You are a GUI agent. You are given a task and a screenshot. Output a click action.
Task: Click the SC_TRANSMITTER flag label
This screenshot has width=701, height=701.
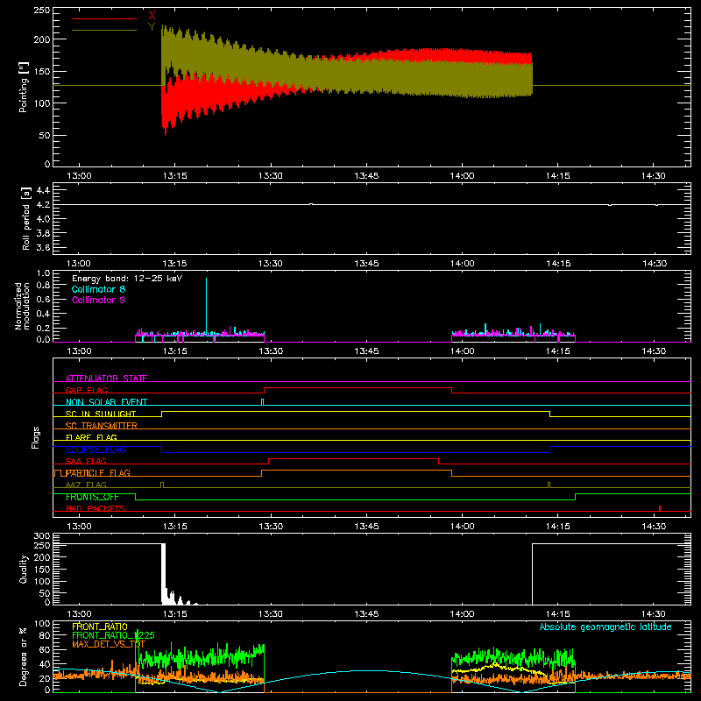point(102,426)
